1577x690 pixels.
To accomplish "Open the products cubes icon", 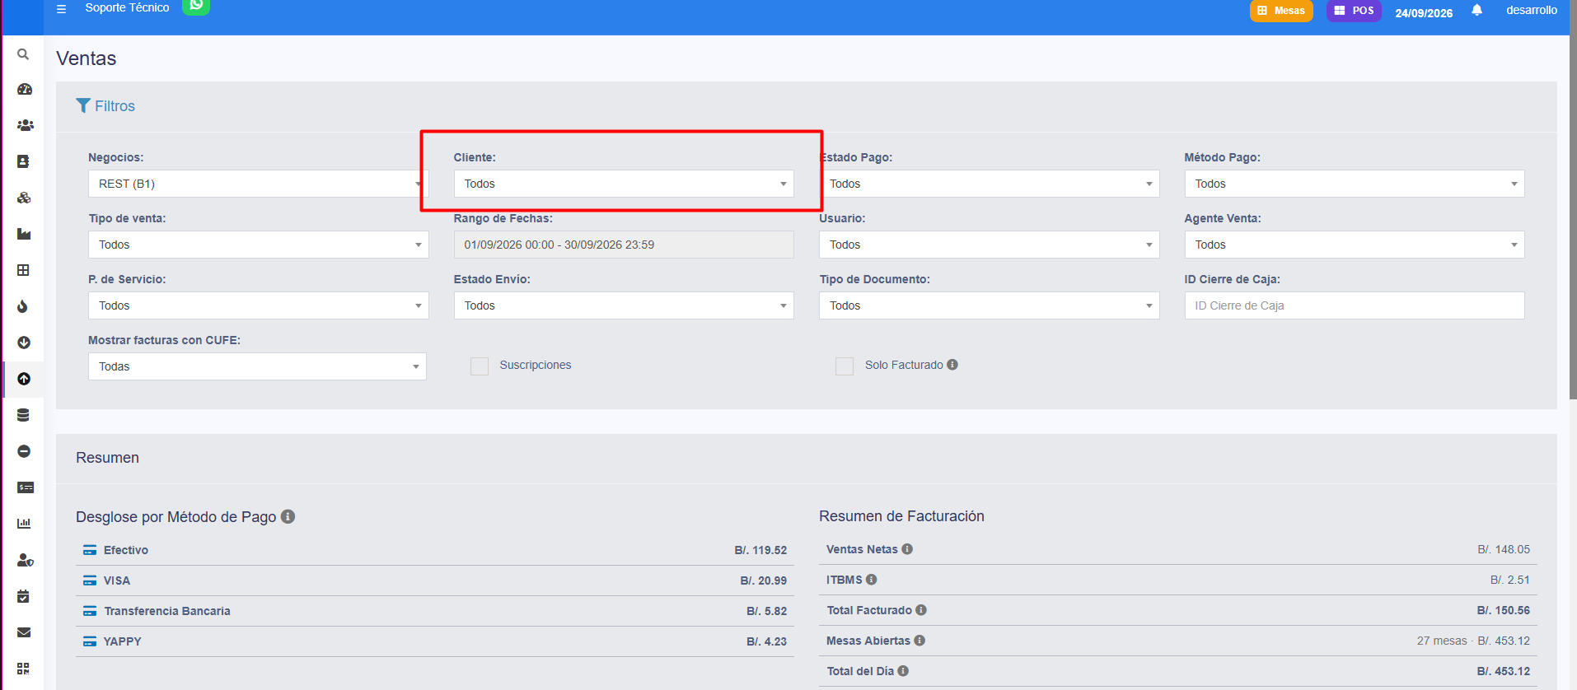I will 24,198.
